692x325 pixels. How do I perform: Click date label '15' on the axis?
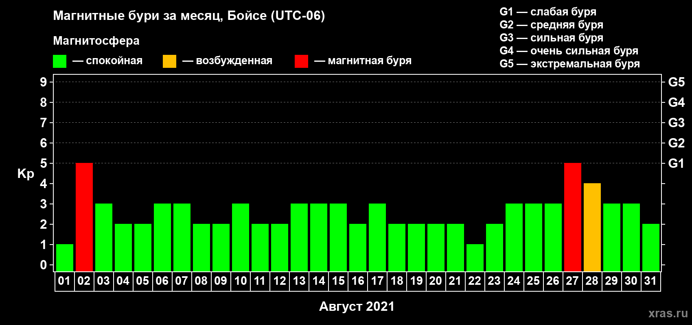click(338, 281)
